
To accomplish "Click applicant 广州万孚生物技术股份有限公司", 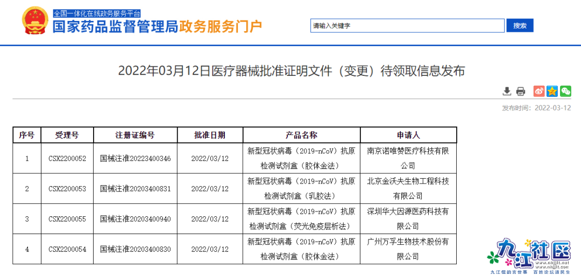I will [x=408, y=249].
